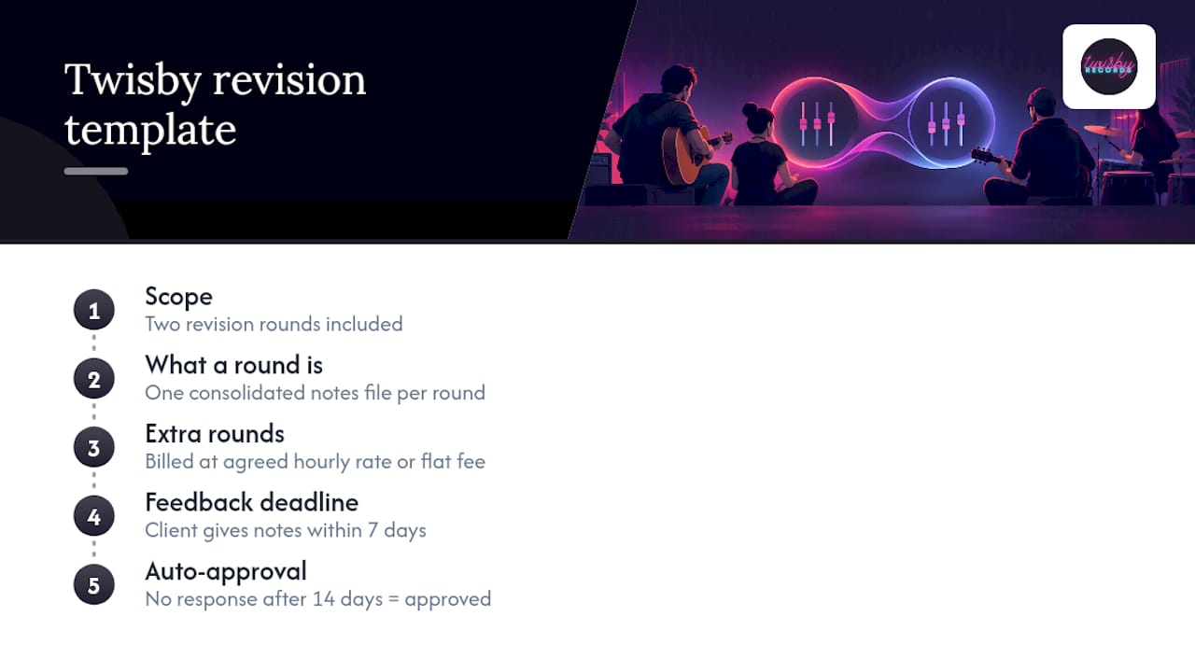This screenshot has width=1195, height=672.
Task: Select the number 2 step circle
Action: [93, 380]
